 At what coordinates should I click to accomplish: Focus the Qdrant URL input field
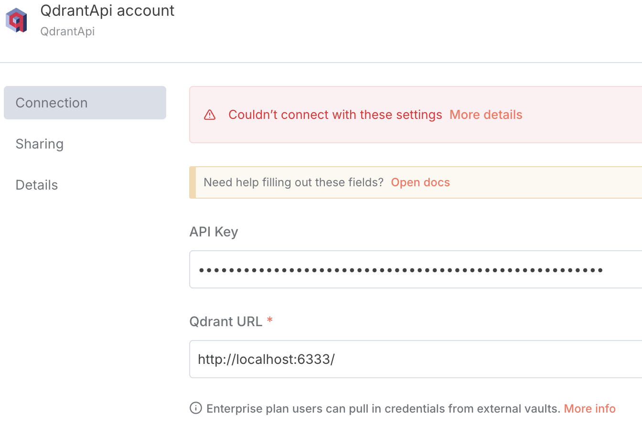click(416, 359)
